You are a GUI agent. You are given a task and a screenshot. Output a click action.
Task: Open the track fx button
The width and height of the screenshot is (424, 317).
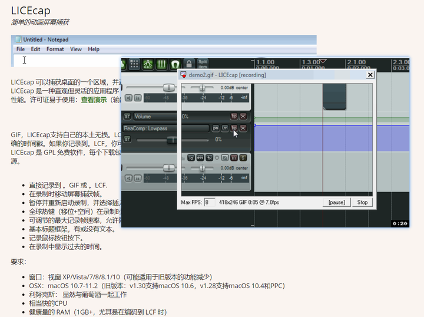pyautogui.click(x=209, y=158)
